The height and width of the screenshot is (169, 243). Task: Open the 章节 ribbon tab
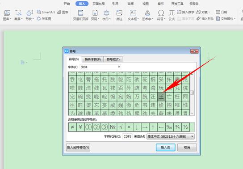pos(160,4)
